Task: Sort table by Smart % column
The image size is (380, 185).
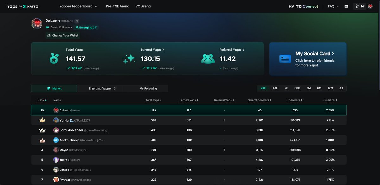Action: tap(330, 100)
